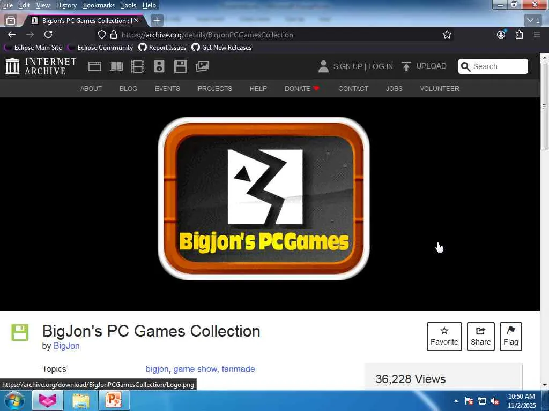This screenshot has height=411, width=549.
Task: Click the Internet Archive logo
Action: 41,66
